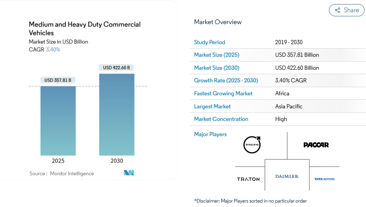Screen dimensions: 366x207
Task: Click the USD 357.81 B bar label
Action: click(x=58, y=80)
